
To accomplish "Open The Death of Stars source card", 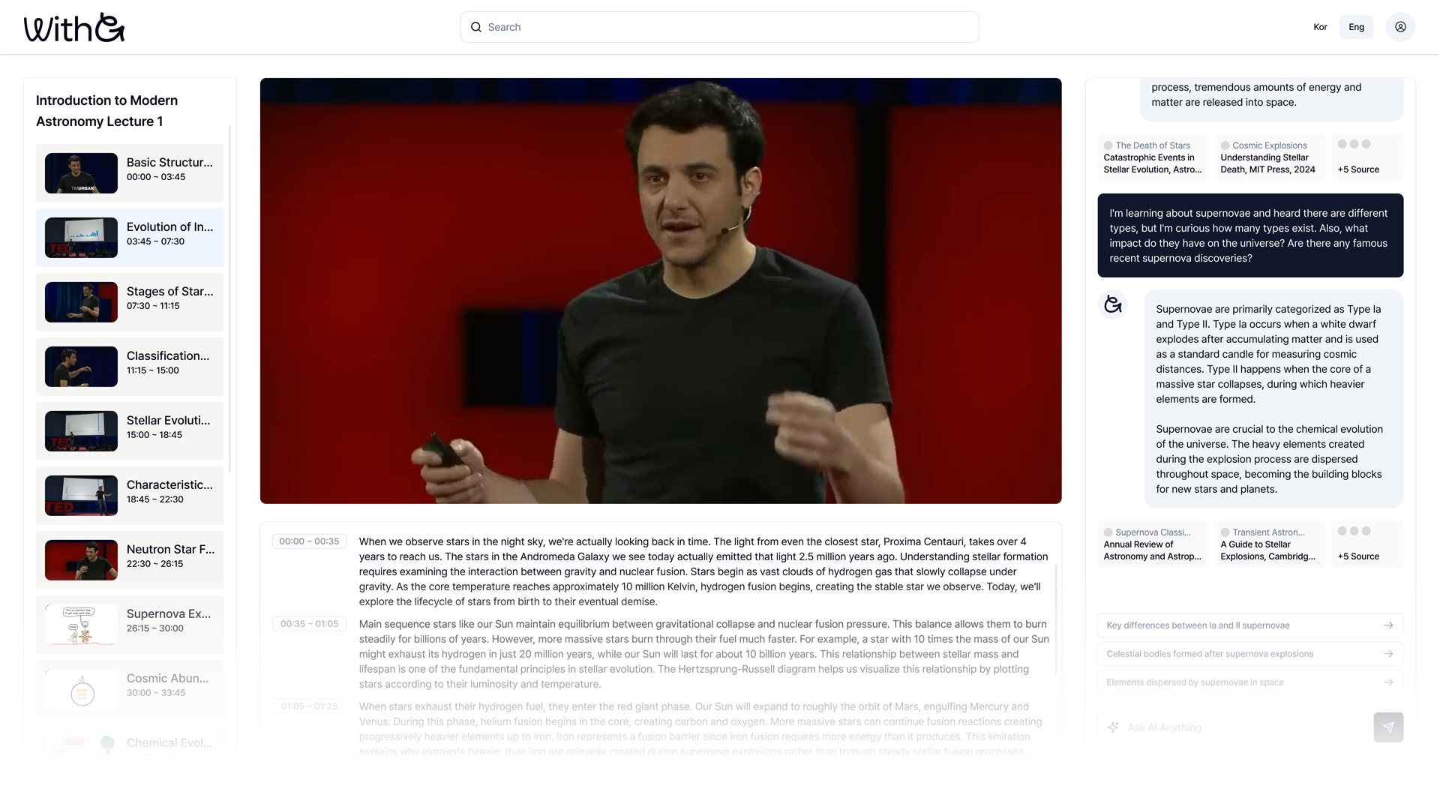I will pyautogui.click(x=1153, y=157).
